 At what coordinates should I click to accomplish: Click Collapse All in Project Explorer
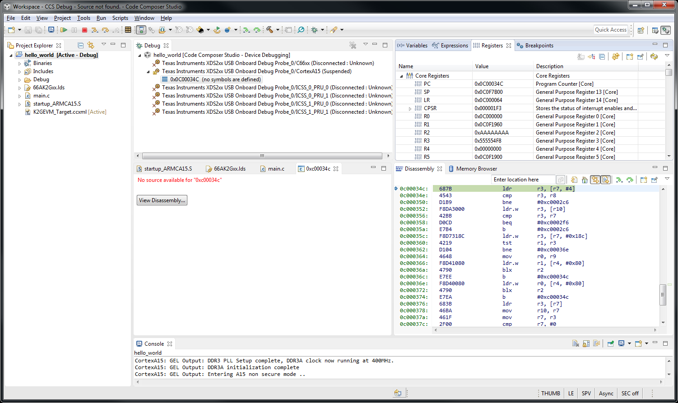click(x=81, y=45)
